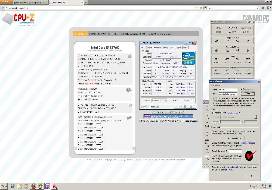Click the volume speaker icon in system tray
Screen dimensions: 272x190
(x=257, y=186)
